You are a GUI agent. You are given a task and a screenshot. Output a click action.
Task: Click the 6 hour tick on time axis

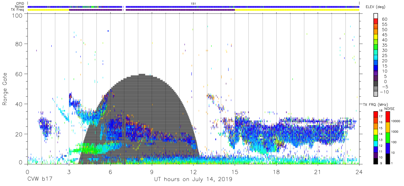point(110,172)
